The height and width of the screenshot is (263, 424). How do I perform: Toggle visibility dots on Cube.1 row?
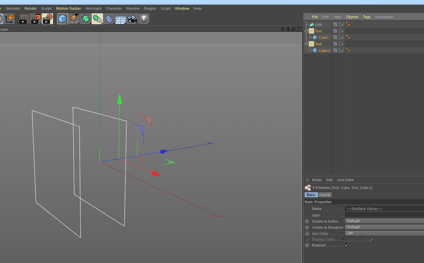pyautogui.click(x=339, y=50)
